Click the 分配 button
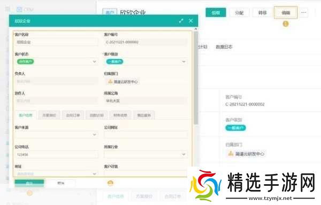This screenshot has height=205, width=321. [x=239, y=13]
